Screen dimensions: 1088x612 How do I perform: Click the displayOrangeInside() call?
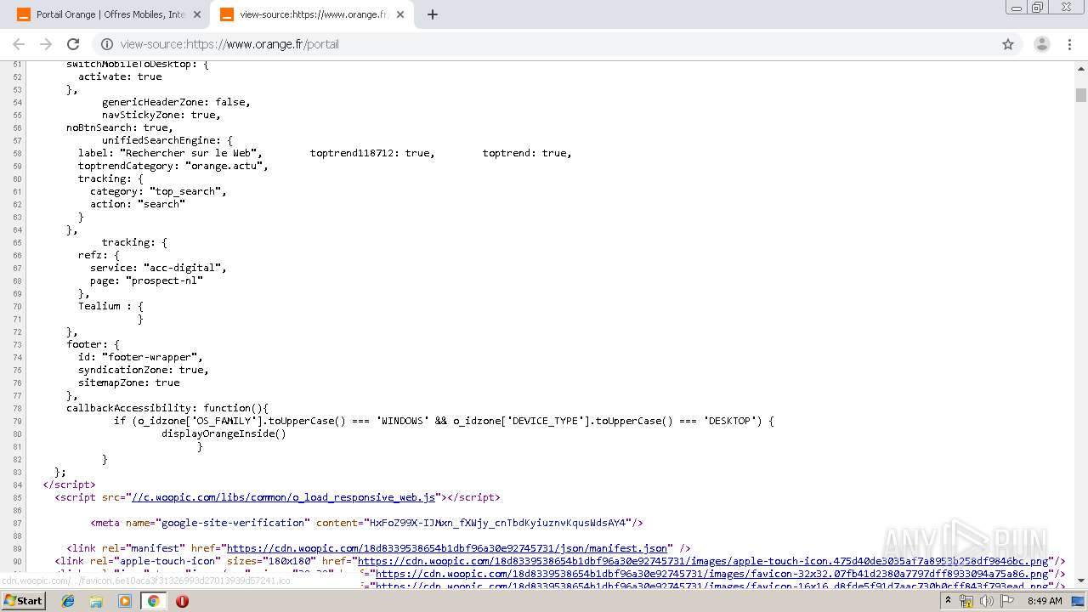(x=224, y=433)
